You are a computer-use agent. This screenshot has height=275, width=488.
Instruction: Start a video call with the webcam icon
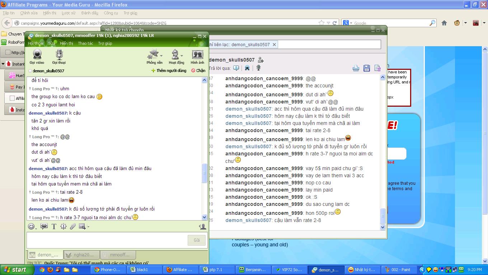tap(37, 54)
